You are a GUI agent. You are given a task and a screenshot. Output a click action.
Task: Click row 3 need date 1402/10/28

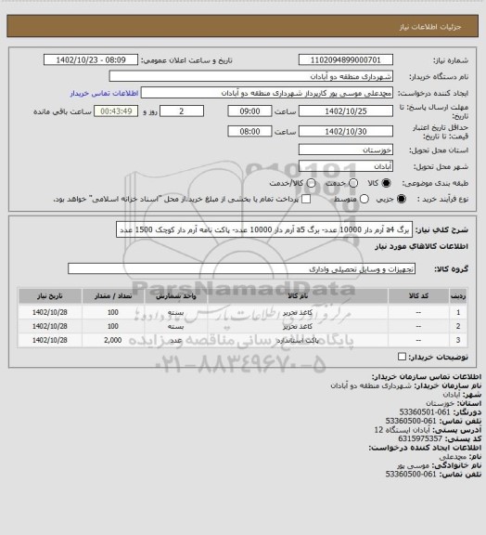tap(50, 340)
